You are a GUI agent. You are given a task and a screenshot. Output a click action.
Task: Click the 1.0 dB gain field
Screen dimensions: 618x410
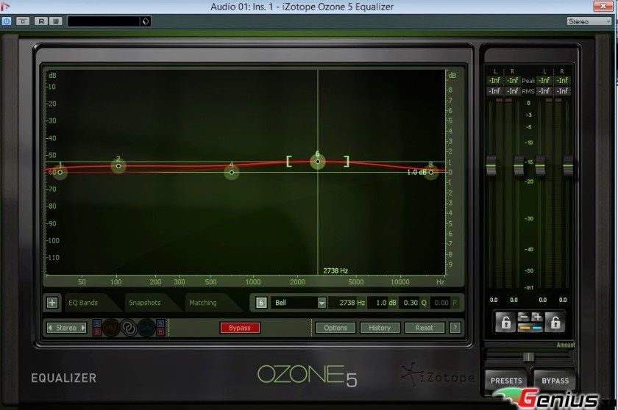(382, 303)
